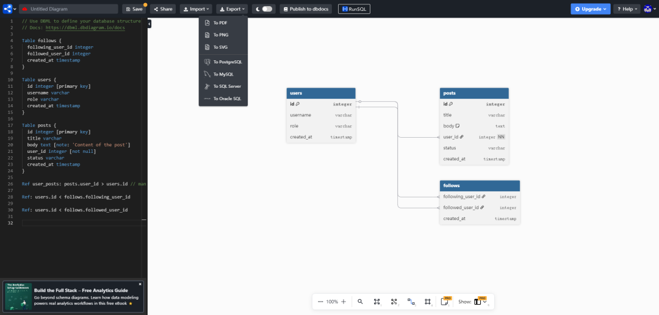Zoom in using the plus icon
Viewport: 659px width, 315px height.
point(344,302)
